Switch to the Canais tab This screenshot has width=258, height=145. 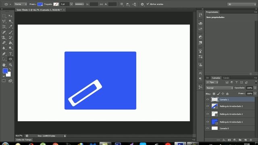tap(226, 78)
